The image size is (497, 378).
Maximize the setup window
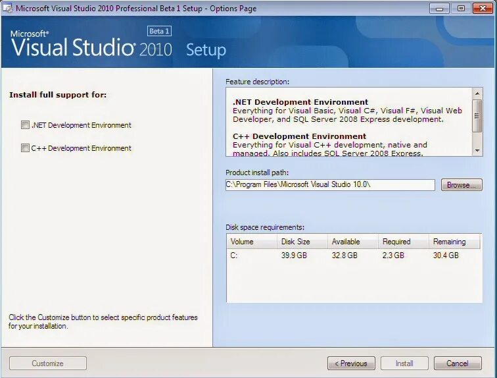461,9
